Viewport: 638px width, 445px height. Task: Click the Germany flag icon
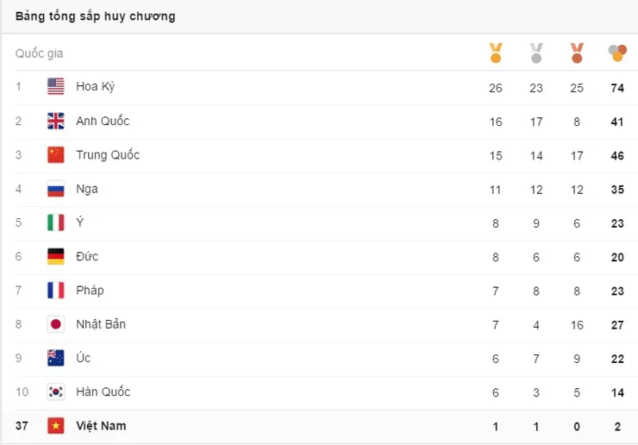[x=56, y=256]
